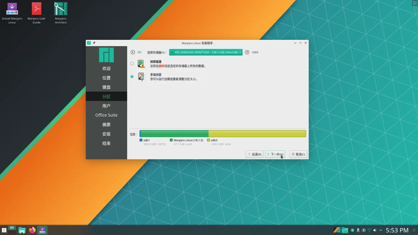The image size is (418, 235).
Task: Go to the 结束 step
Action: click(106, 143)
